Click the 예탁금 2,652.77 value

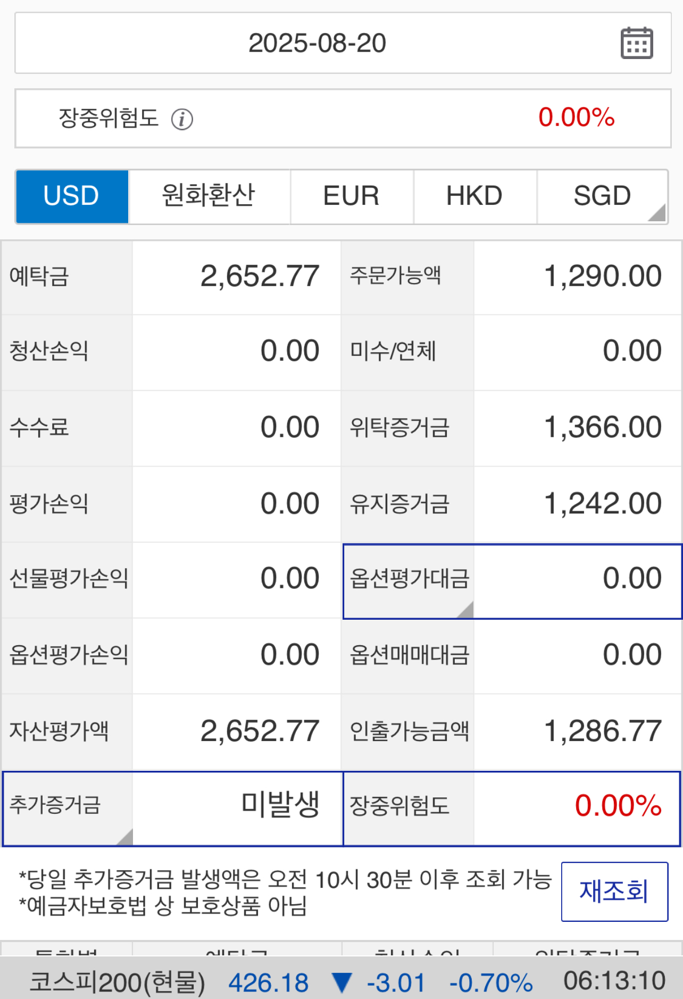coord(260,277)
